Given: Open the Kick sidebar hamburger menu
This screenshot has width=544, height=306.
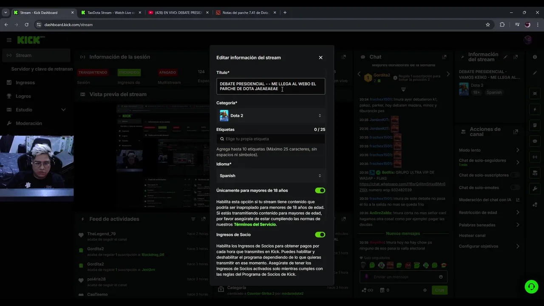Looking at the screenshot, I should tap(9, 40).
